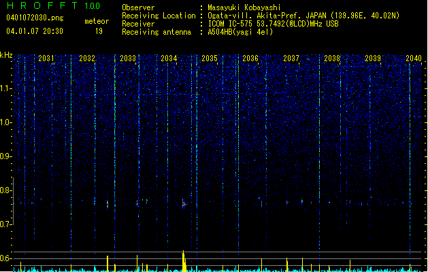Click the red meteor echo below 2034
The image size is (428, 272).
click(x=184, y=203)
